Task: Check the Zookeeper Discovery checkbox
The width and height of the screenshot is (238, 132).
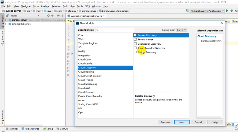Action: (135, 44)
